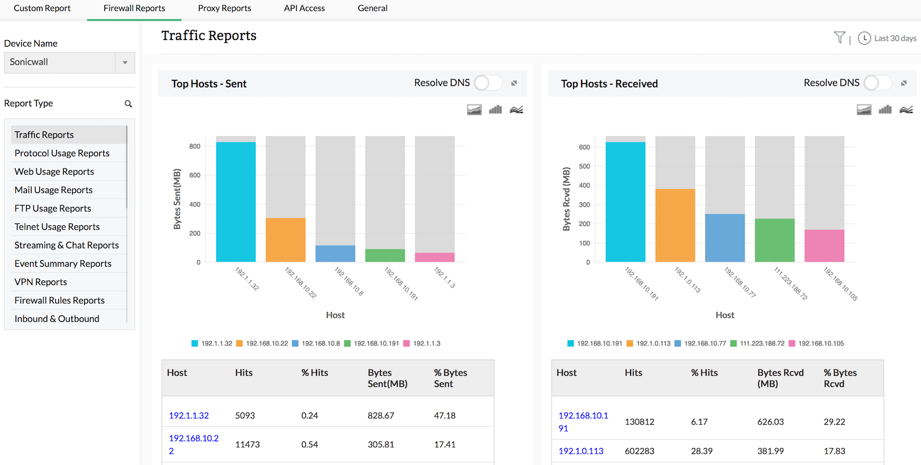Screen dimensions: 921x465
Task: Click the Last 30 days clock icon
Action: 864,38
